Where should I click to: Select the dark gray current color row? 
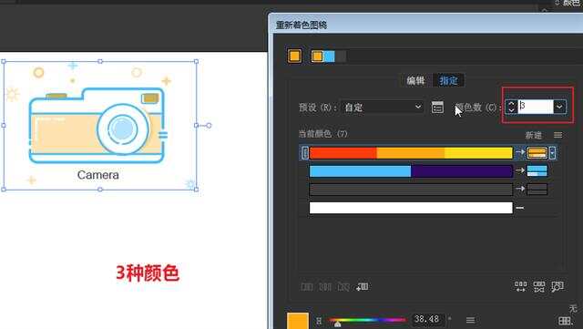coord(411,189)
